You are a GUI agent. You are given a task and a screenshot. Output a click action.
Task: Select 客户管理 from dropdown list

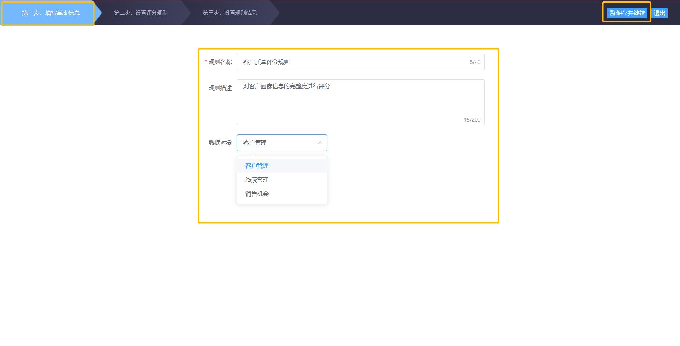[282, 166]
